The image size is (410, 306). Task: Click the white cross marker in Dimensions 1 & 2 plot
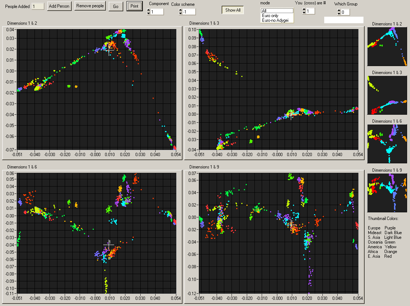pos(109,50)
